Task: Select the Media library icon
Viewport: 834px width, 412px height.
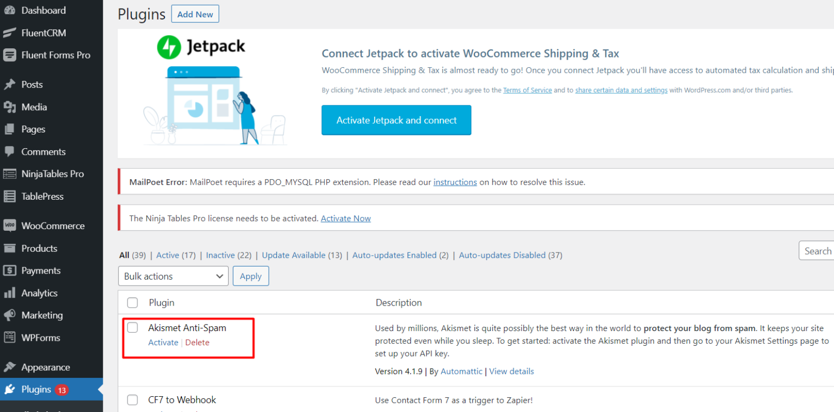Action: [10, 106]
